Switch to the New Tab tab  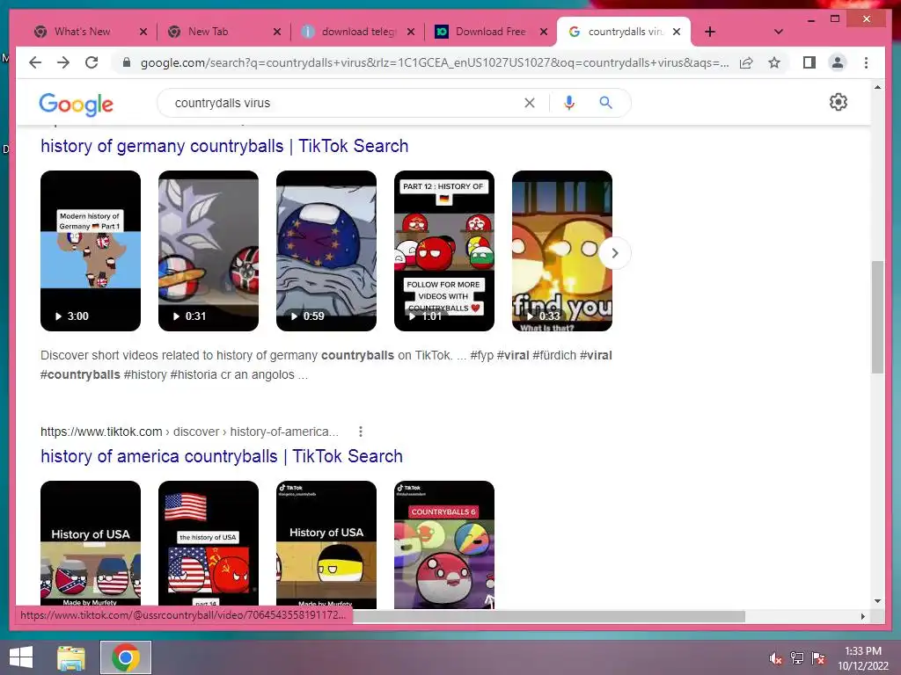(208, 32)
